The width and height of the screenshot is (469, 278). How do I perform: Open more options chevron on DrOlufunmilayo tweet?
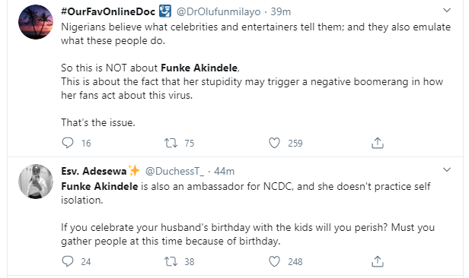coord(447,10)
